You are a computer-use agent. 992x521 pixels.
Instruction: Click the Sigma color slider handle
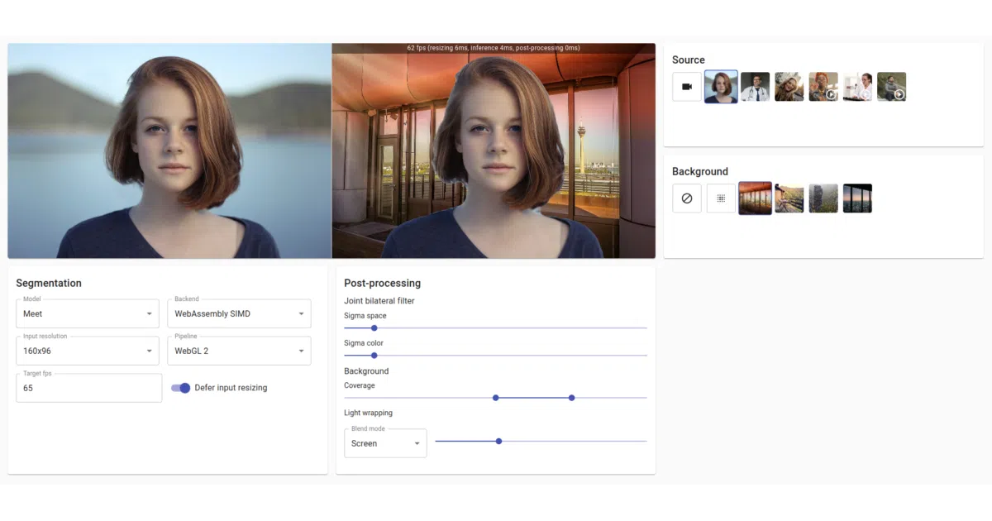pyautogui.click(x=374, y=356)
